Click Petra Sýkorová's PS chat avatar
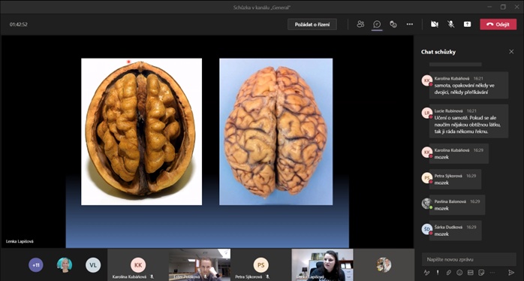The height and width of the screenshot is (281, 524). 426,177
